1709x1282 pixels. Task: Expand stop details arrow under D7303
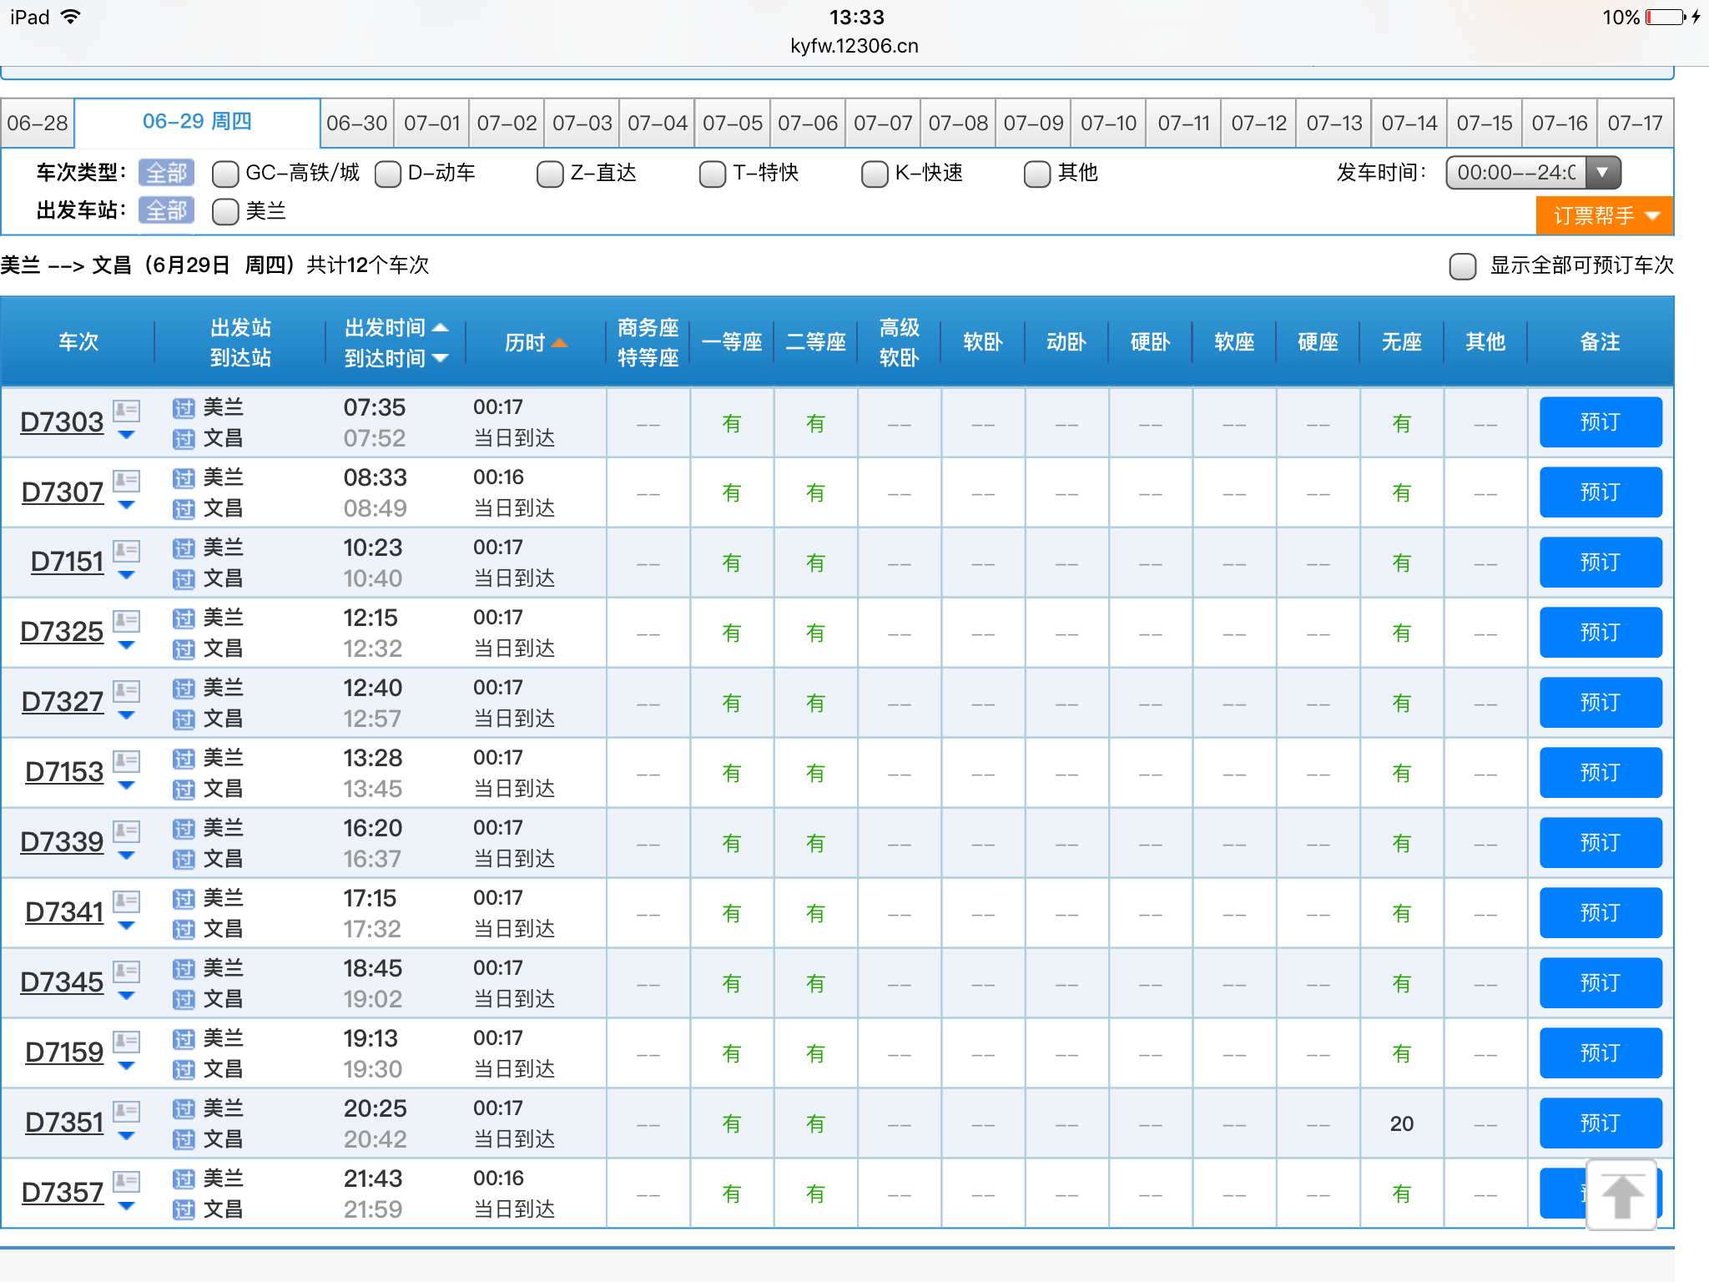pyautogui.click(x=127, y=435)
